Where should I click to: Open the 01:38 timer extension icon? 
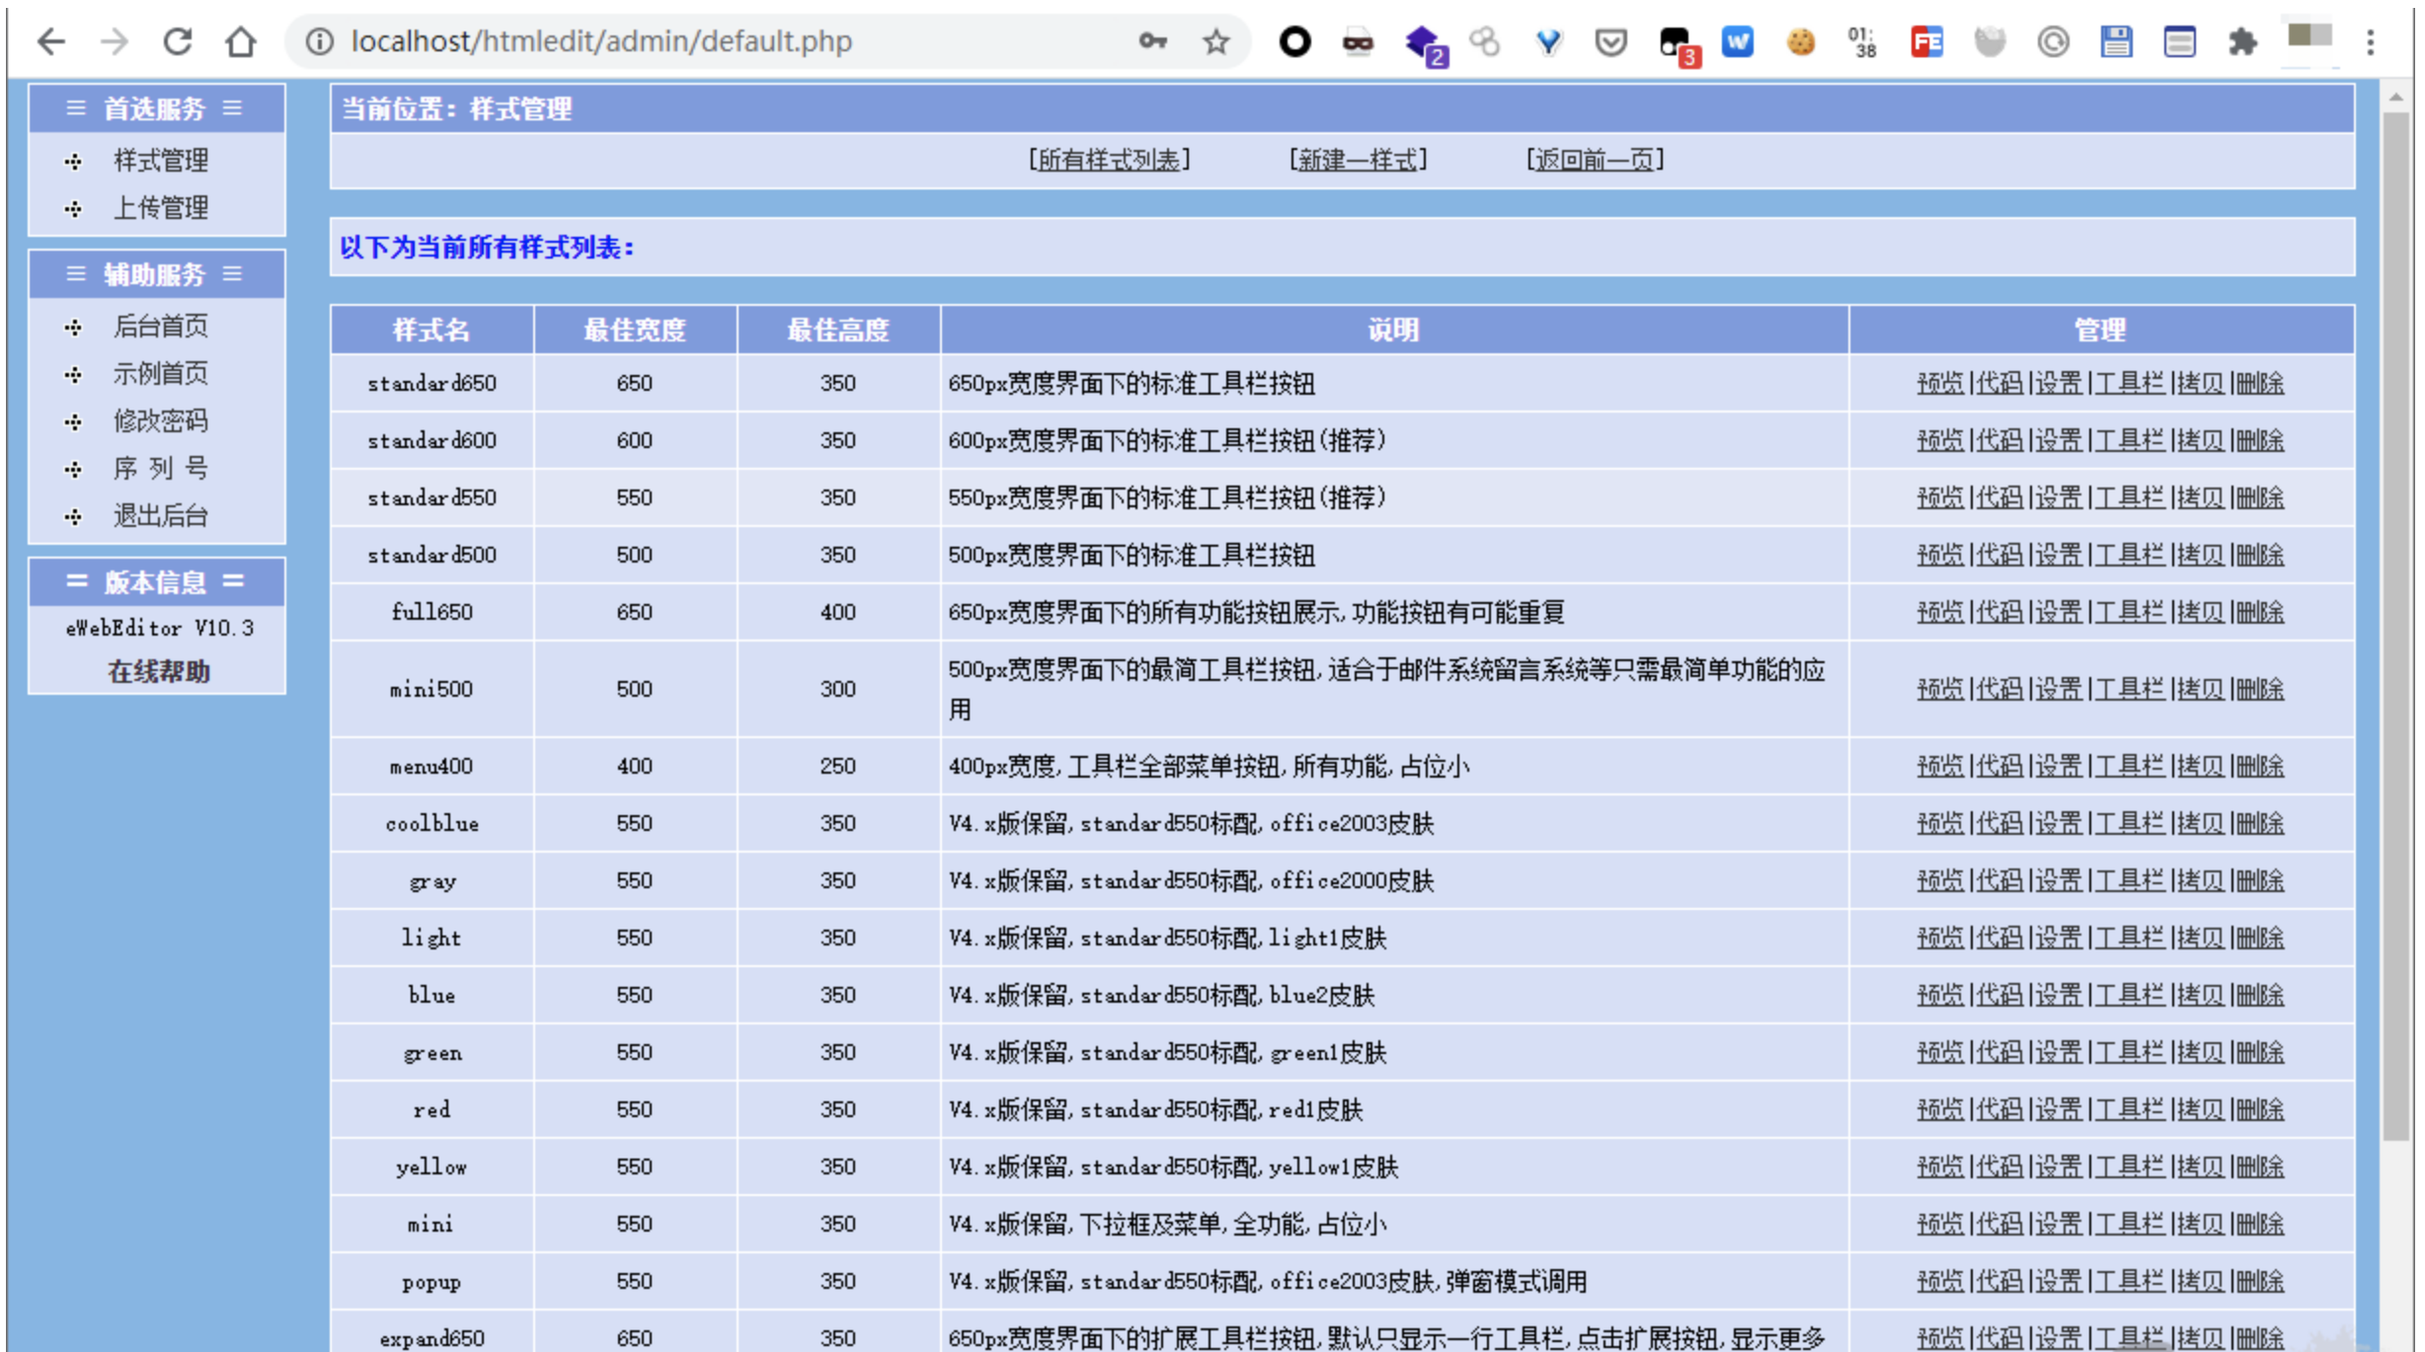(x=1862, y=41)
